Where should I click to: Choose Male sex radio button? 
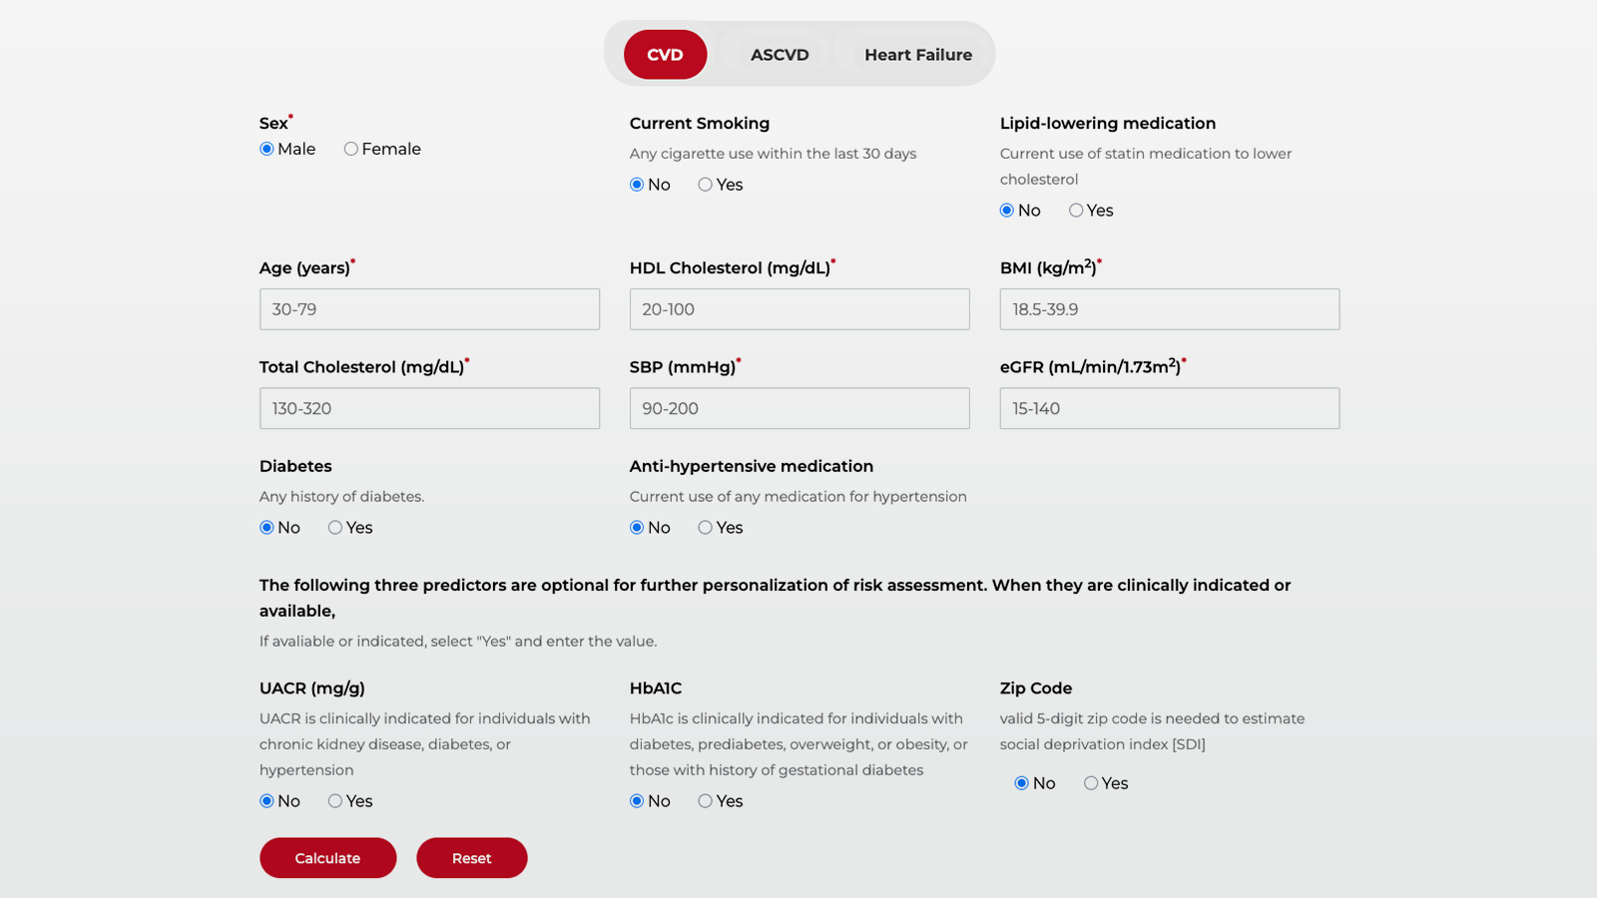coord(266,150)
